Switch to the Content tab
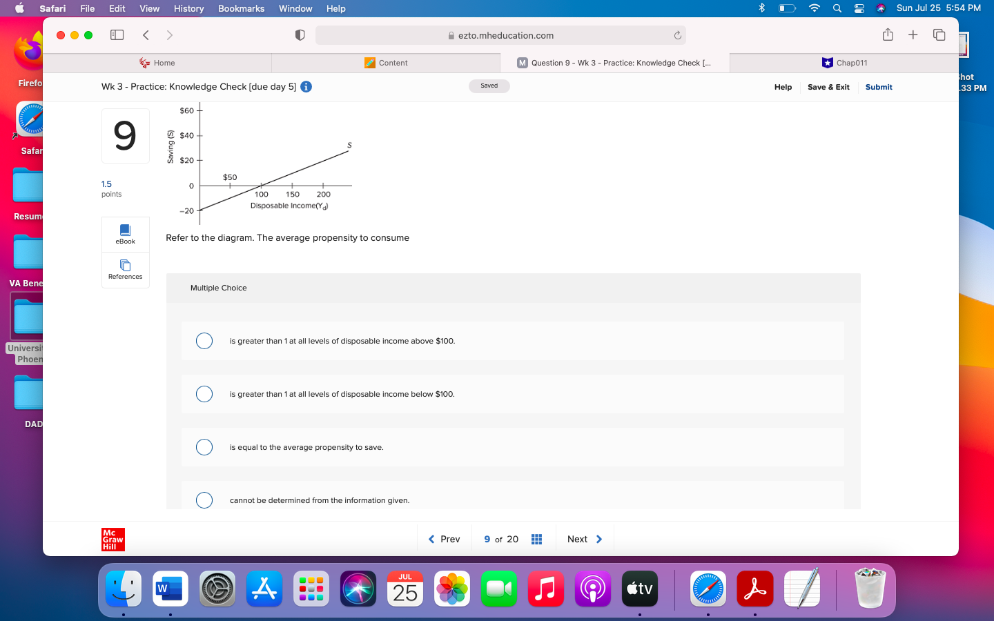Viewport: 994px width, 621px height. coord(387,63)
